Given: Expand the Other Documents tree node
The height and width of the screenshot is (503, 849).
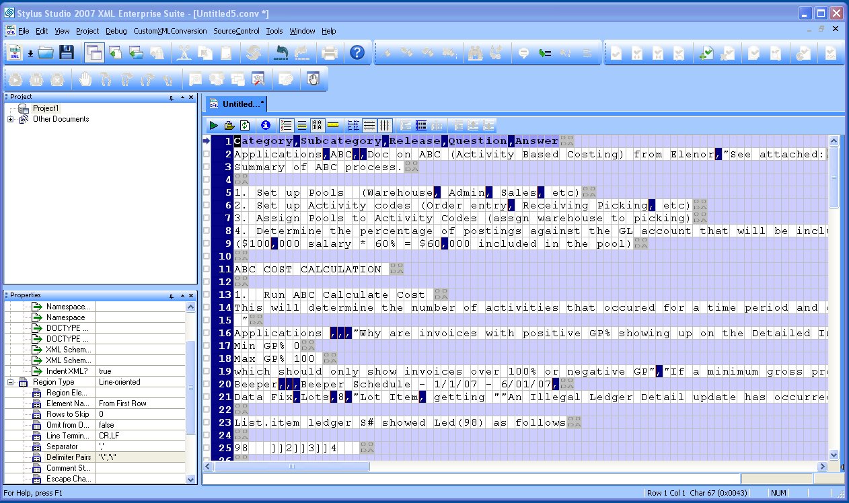Looking at the screenshot, I should pyautogui.click(x=10, y=120).
